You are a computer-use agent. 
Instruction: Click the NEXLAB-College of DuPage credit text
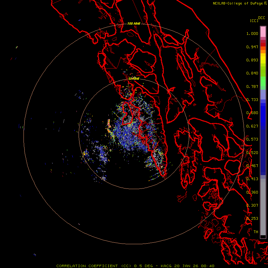click(x=238, y=3)
